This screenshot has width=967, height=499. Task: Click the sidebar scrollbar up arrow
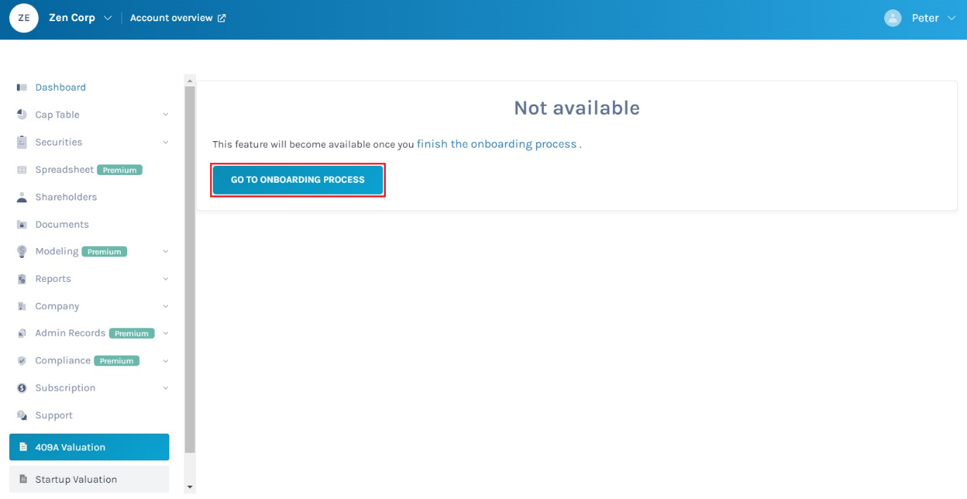[x=190, y=81]
